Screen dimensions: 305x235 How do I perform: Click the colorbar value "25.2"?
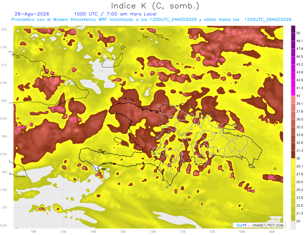tap(300, 190)
